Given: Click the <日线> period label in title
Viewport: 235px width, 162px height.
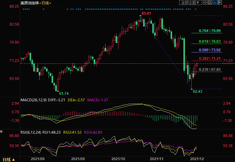Looking at the screenshot, I should point(45,3).
